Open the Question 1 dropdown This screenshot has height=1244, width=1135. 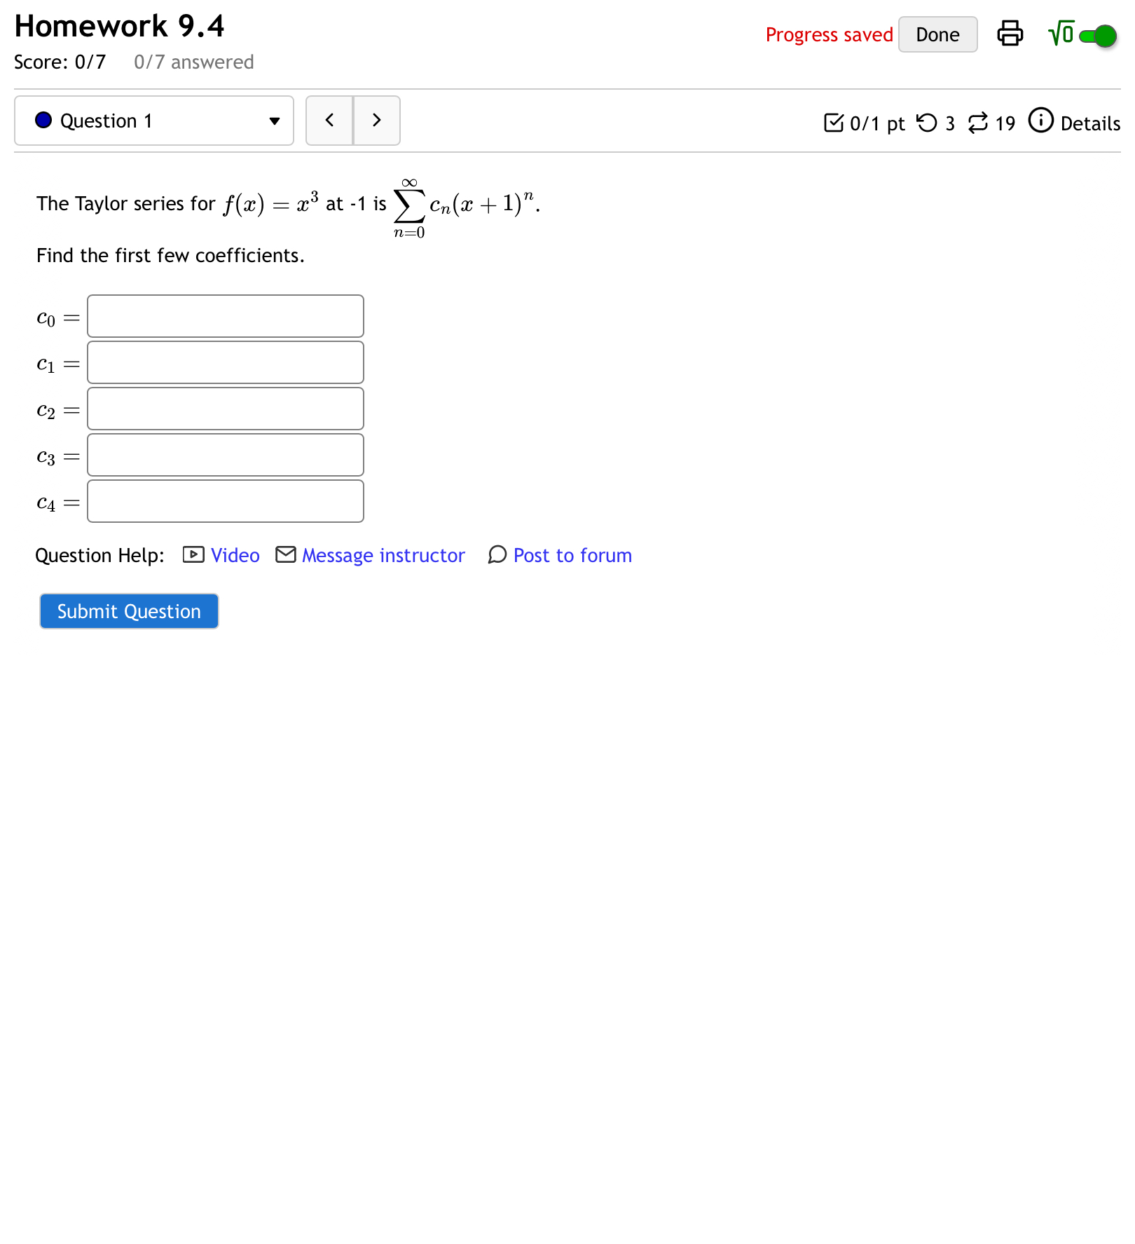click(x=274, y=120)
